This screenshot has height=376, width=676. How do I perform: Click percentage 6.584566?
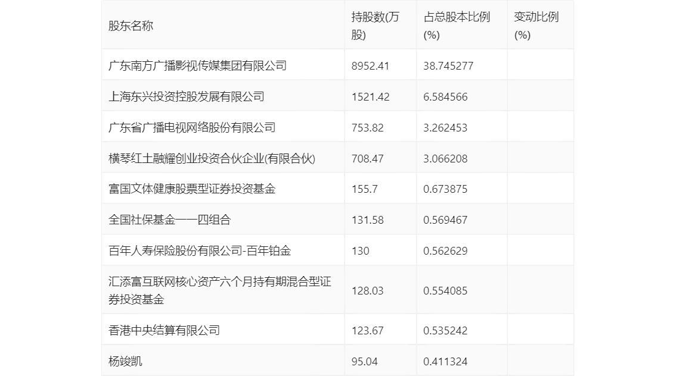(445, 97)
